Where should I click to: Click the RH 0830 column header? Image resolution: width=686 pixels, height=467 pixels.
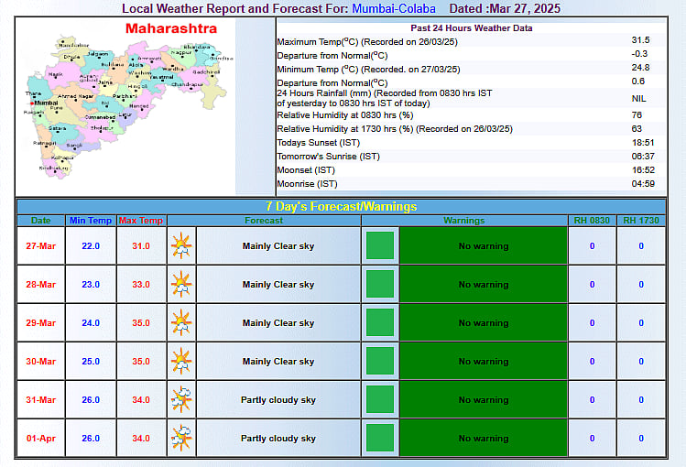coord(592,221)
